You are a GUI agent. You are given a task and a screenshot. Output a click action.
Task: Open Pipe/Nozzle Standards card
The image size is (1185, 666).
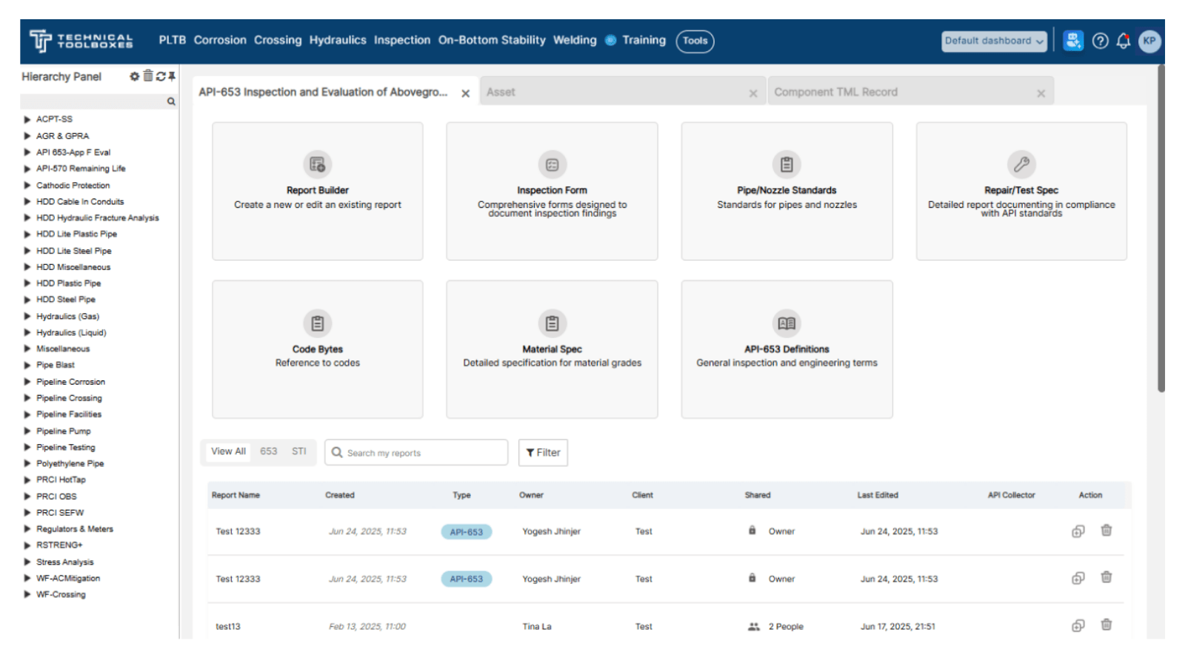tap(787, 191)
